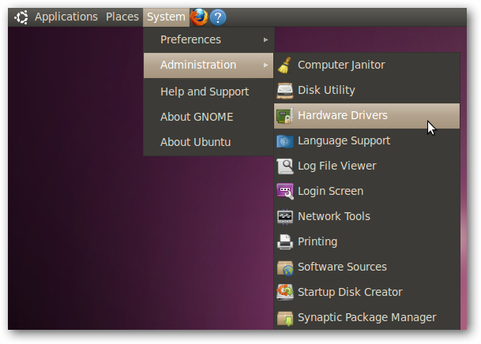The image size is (481, 344).
Task: Launch Firefox from the top panel
Action: 199,17
